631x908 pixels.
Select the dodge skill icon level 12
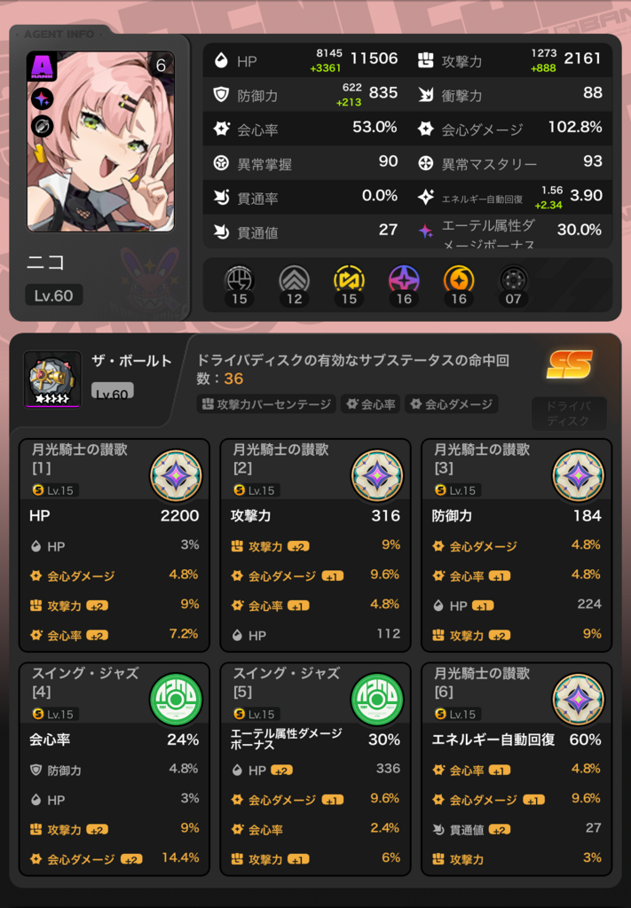[x=295, y=280]
